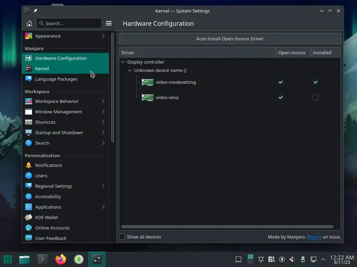This screenshot has width=357, height=267.
Task: Open the updates tray icon
Action: [282, 259]
